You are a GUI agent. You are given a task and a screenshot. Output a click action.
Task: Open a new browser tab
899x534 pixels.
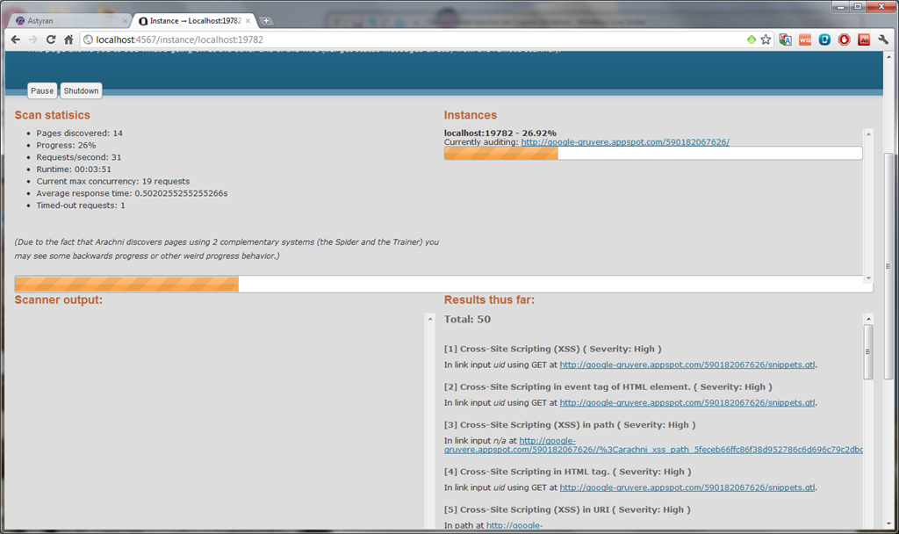point(266,21)
